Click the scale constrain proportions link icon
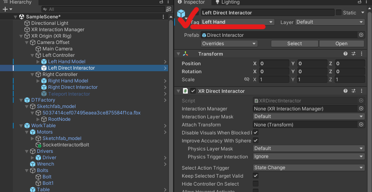The height and width of the screenshot is (192, 372). pos(247,79)
